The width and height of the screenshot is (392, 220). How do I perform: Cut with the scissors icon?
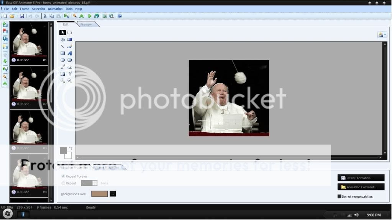pyautogui.click(x=45, y=16)
